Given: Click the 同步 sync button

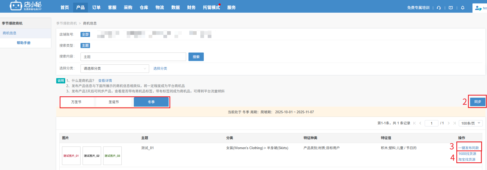Looking at the screenshot, I should pos(477,102).
